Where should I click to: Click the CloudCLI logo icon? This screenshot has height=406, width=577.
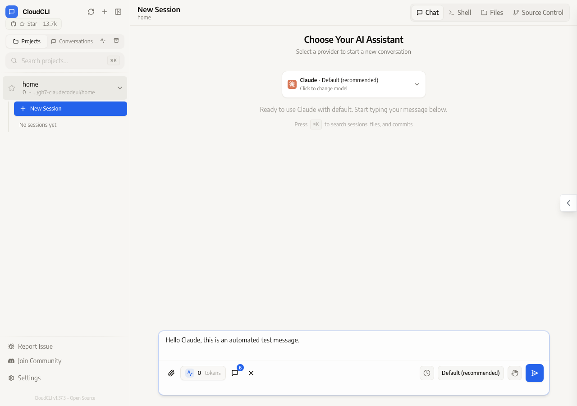click(12, 12)
